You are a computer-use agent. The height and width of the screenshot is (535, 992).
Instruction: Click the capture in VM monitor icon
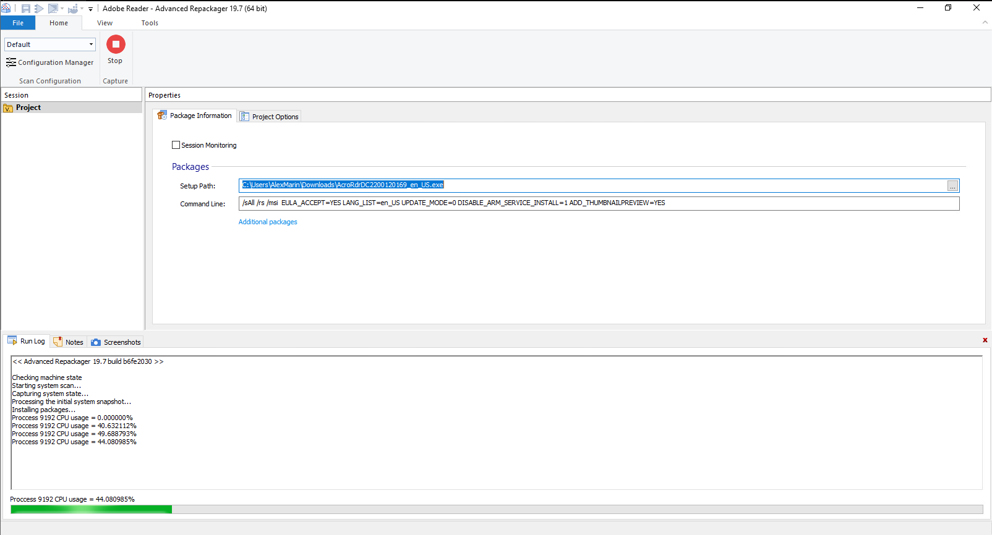(53, 9)
